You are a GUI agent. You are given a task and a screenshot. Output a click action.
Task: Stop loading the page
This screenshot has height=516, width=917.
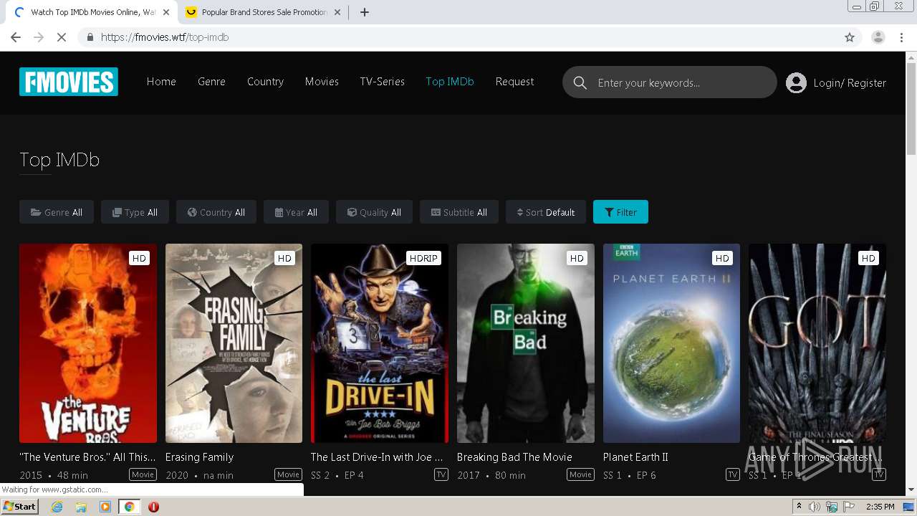[x=62, y=37]
